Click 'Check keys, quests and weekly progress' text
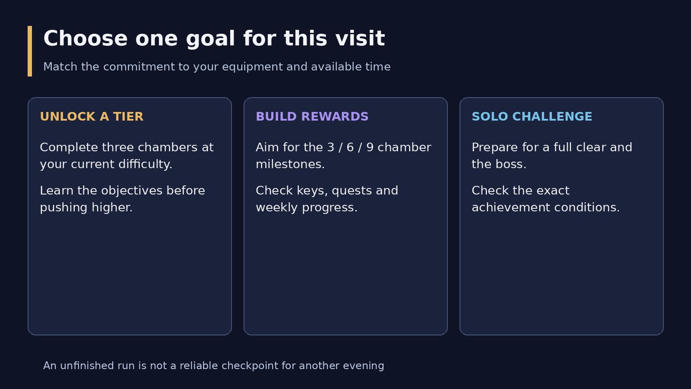Screen dimensions: 691x389 click(x=327, y=199)
